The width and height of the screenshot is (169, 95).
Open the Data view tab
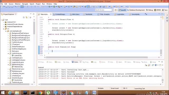tap(58, 62)
